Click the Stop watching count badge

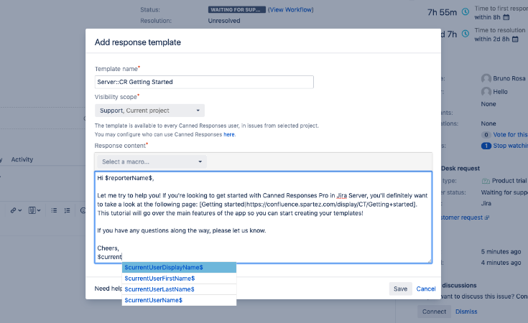tap(486, 146)
